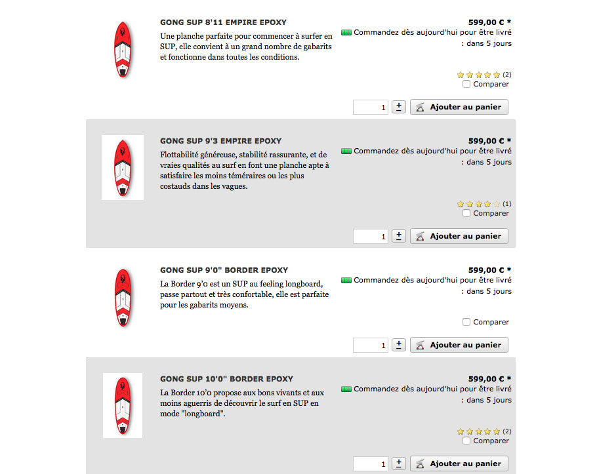Open the 9'0" Border Epoxy board picture
The height and width of the screenshot is (474, 597).
pos(123,297)
